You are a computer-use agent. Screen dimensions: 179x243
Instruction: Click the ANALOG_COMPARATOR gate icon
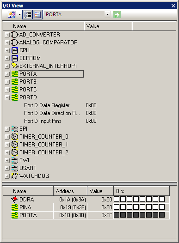(15, 43)
